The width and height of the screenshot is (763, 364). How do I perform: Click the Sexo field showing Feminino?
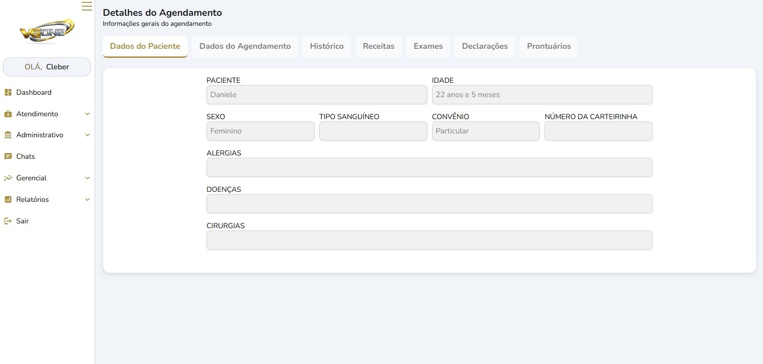pos(261,131)
